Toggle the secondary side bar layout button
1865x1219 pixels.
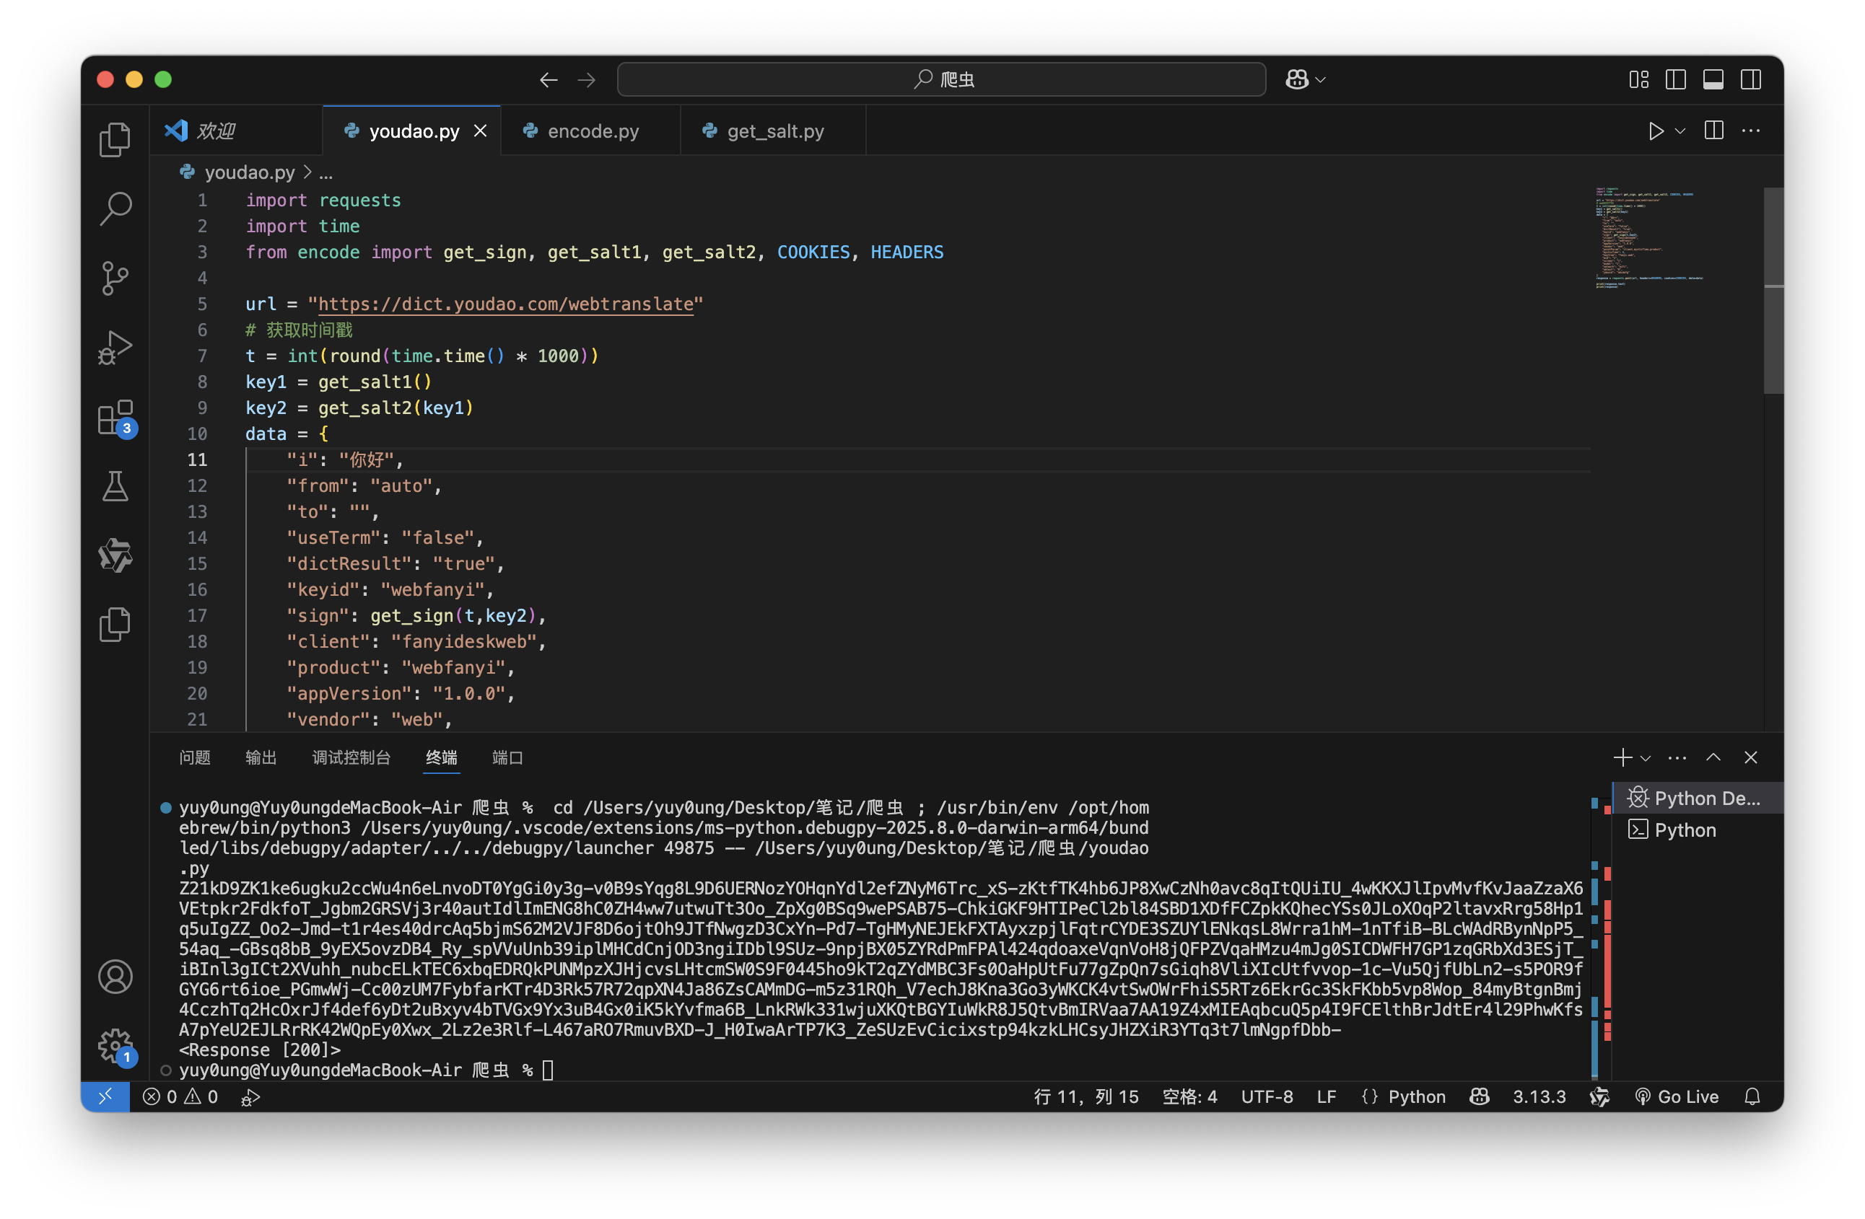click(x=1750, y=79)
